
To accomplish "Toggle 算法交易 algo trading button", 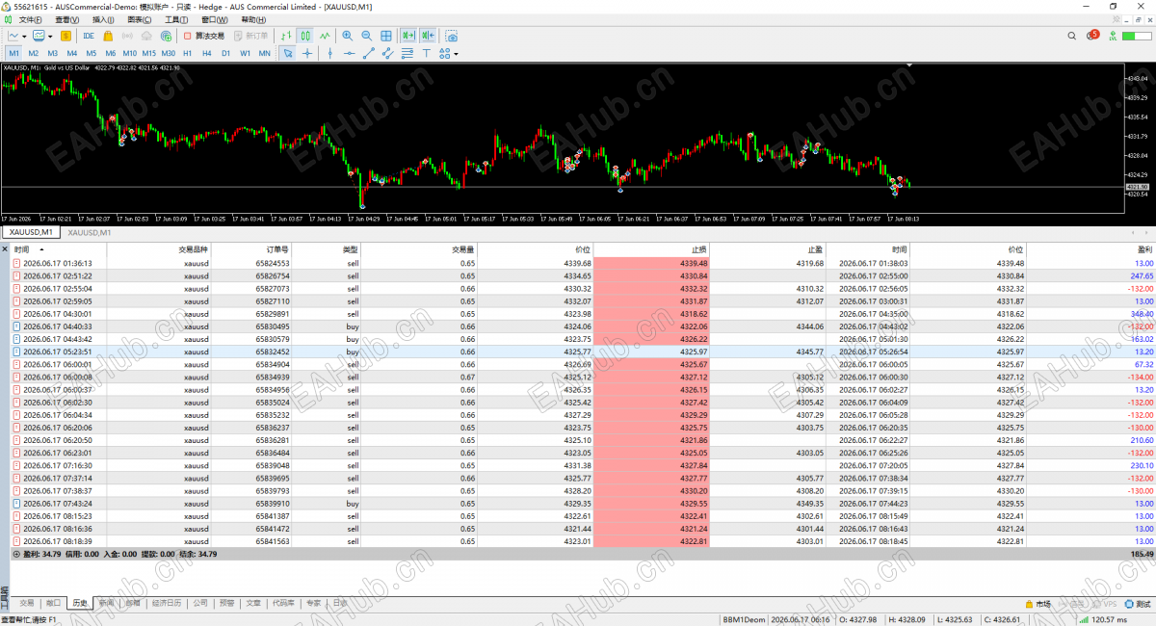I will 203,36.
